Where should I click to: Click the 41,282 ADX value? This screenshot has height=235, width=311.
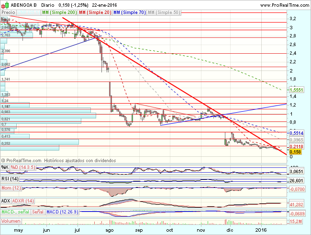(296, 205)
